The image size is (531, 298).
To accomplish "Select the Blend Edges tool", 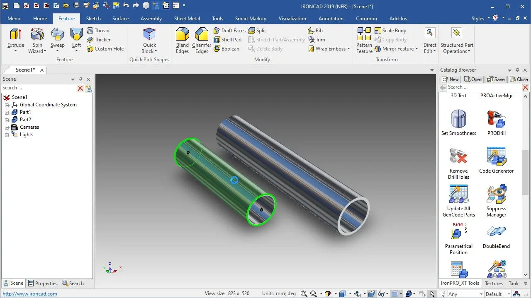I will [x=183, y=40].
